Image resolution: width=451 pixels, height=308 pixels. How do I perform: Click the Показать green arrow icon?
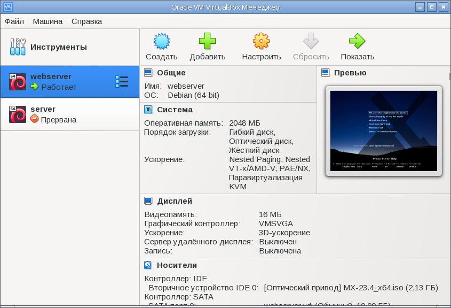(x=357, y=41)
